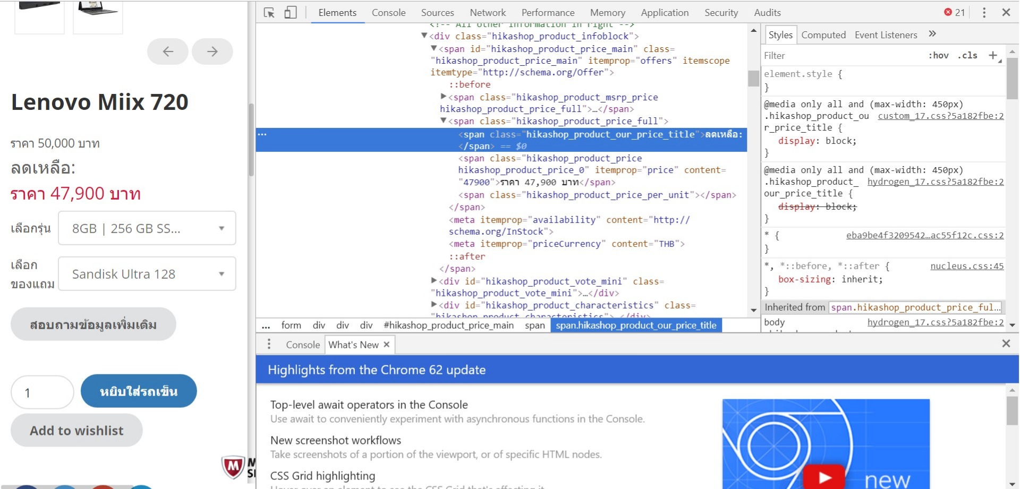1020x489 pixels.
Task: Switch to the Computed pane tab
Action: pyautogui.click(x=823, y=35)
